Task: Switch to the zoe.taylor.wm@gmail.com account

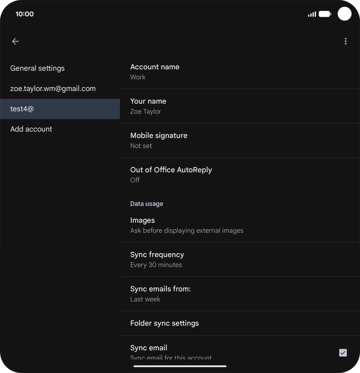Action: coord(53,88)
